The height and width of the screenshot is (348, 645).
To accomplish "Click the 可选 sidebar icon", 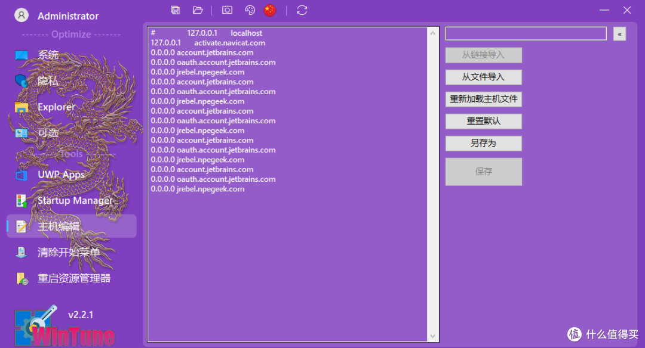I will tap(21, 133).
